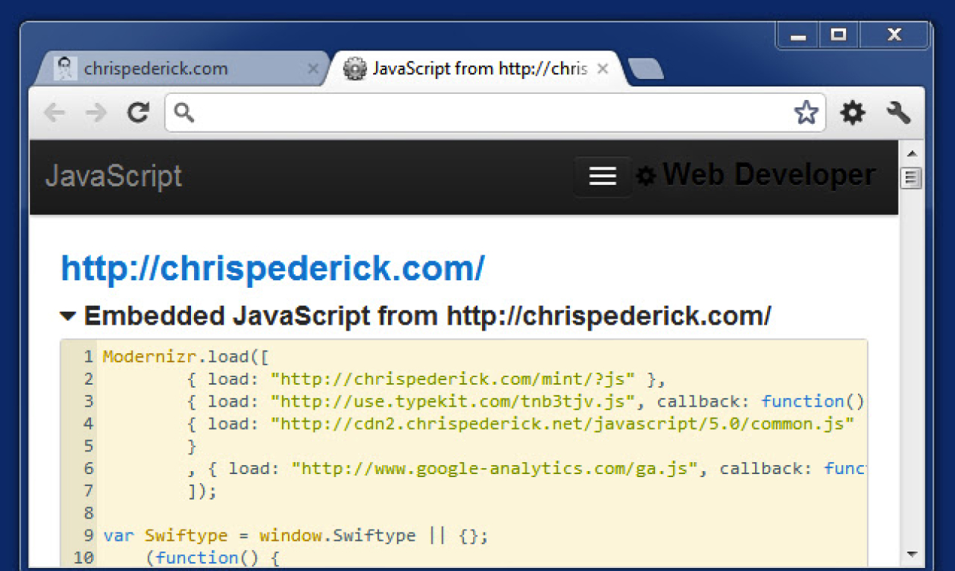955x571 pixels.
Task: Click the browser forward arrow
Action: (95, 113)
